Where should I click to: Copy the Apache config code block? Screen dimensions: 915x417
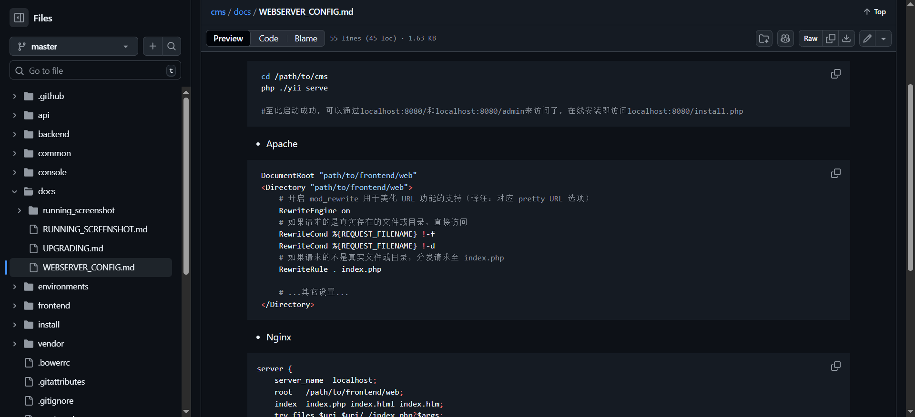[835, 173]
